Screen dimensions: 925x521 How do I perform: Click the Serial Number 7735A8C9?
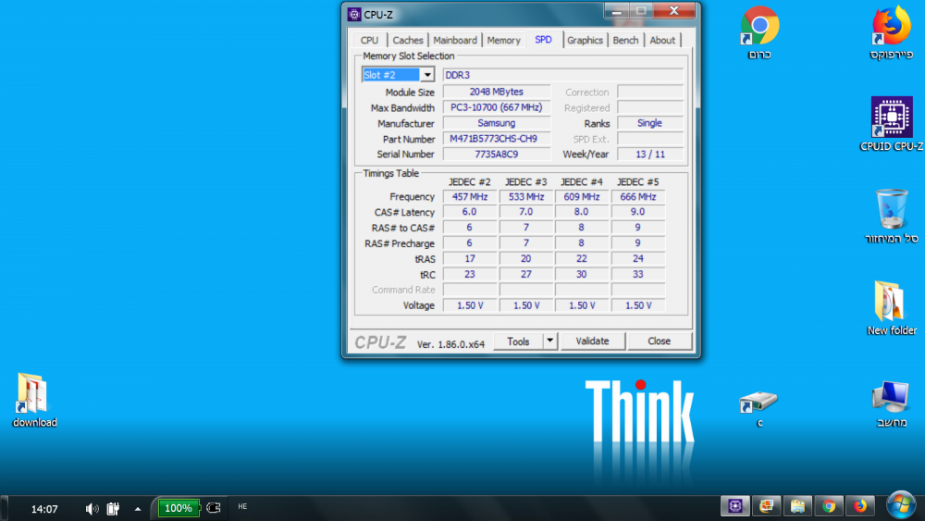click(x=496, y=154)
